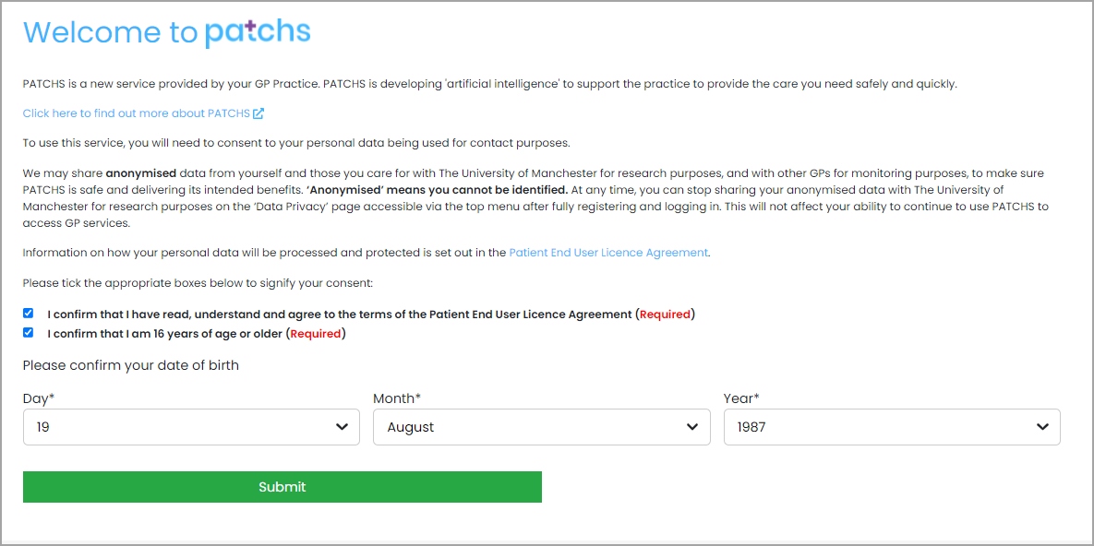Click the PATCHS logo in heading
This screenshot has width=1094, height=546.
pos(258,33)
